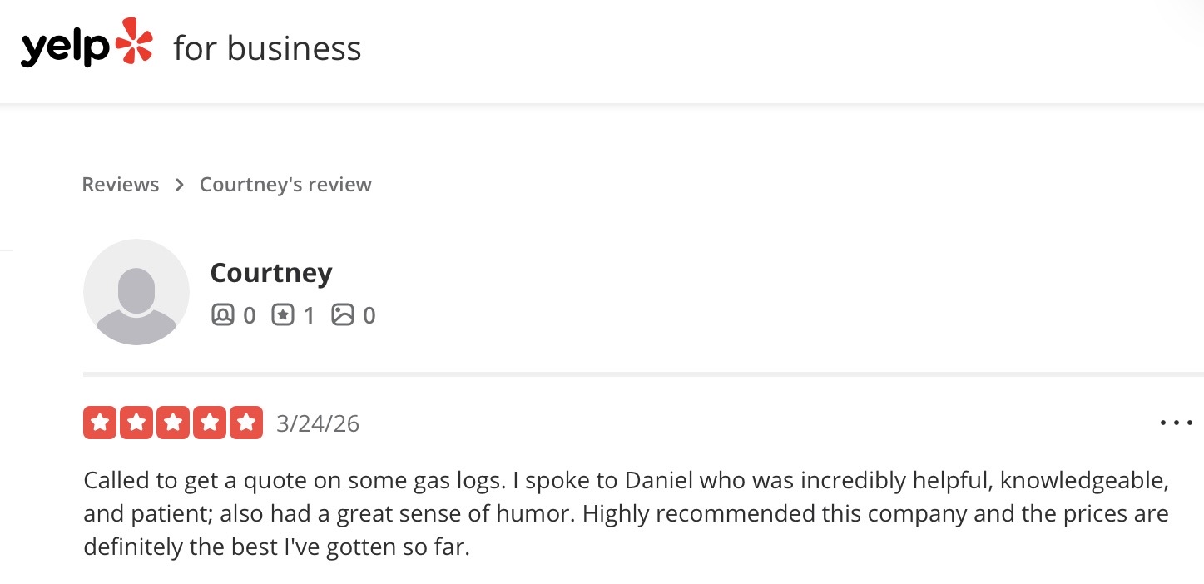Open Courtney's profile avatar picture
Screen dimensions: 1204x584
pos(136,292)
